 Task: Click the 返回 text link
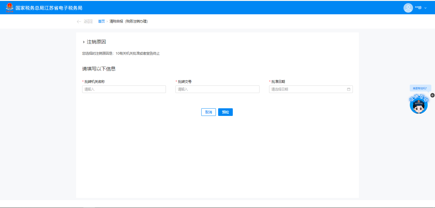pyautogui.click(x=88, y=21)
